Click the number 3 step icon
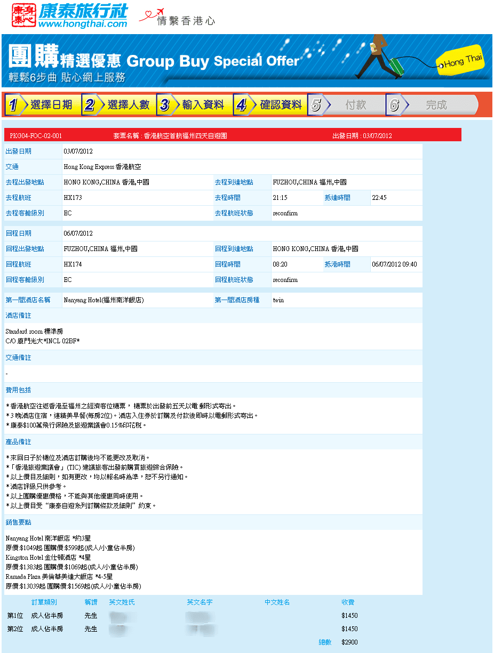Viewport: 494px width, 653px height. 165,105
